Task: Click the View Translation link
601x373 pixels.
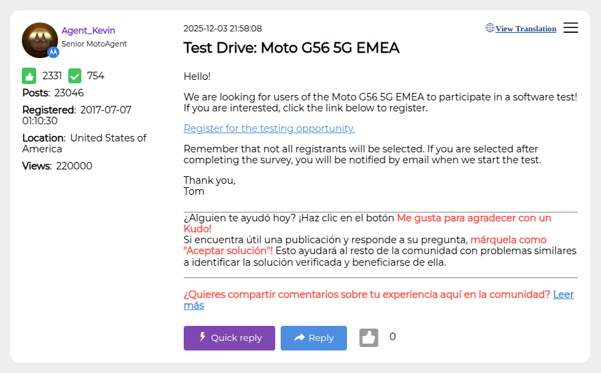Action: [526, 29]
